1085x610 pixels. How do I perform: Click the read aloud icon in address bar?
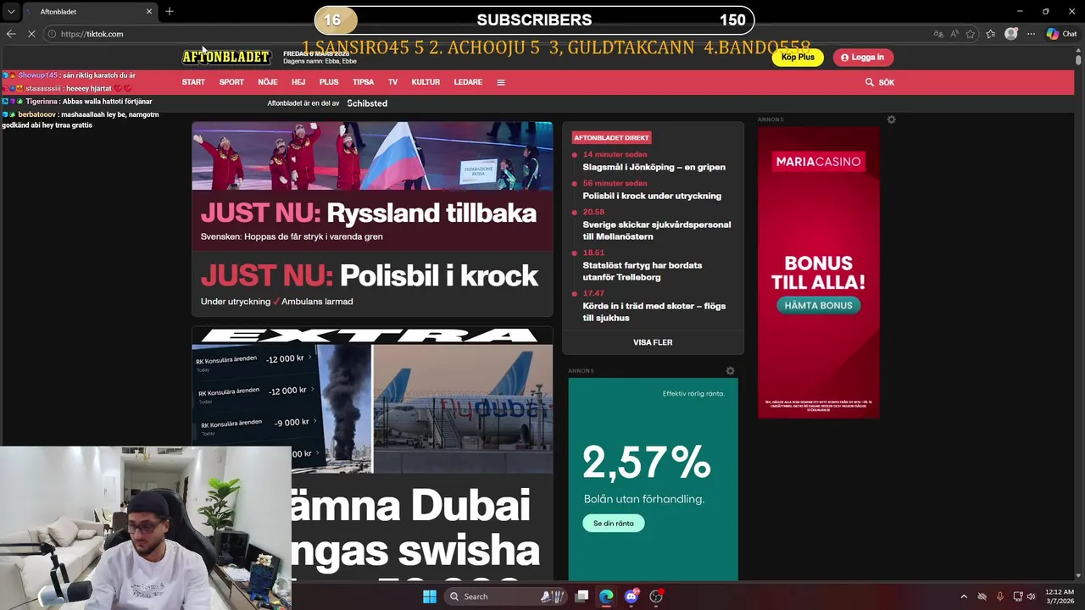click(x=954, y=34)
